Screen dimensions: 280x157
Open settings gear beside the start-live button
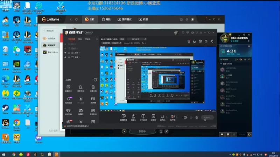(197, 118)
